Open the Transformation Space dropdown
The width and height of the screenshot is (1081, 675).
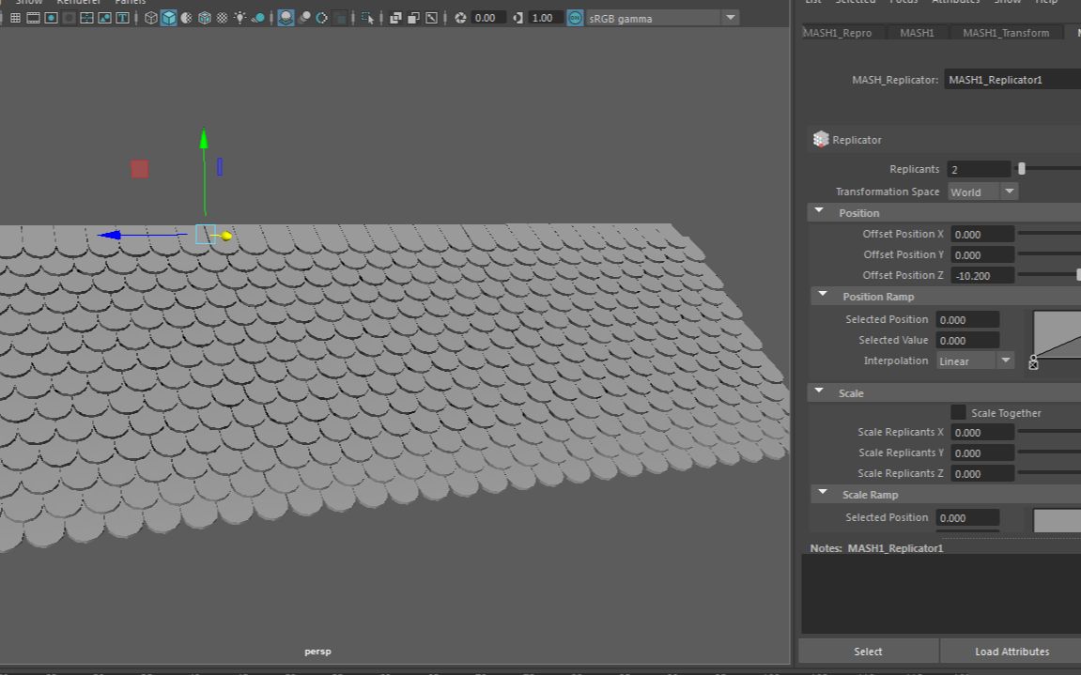(x=981, y=192)
